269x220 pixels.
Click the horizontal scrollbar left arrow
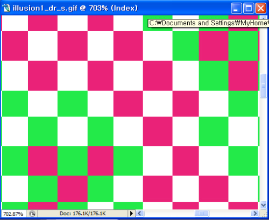click(x=140, y=214)
